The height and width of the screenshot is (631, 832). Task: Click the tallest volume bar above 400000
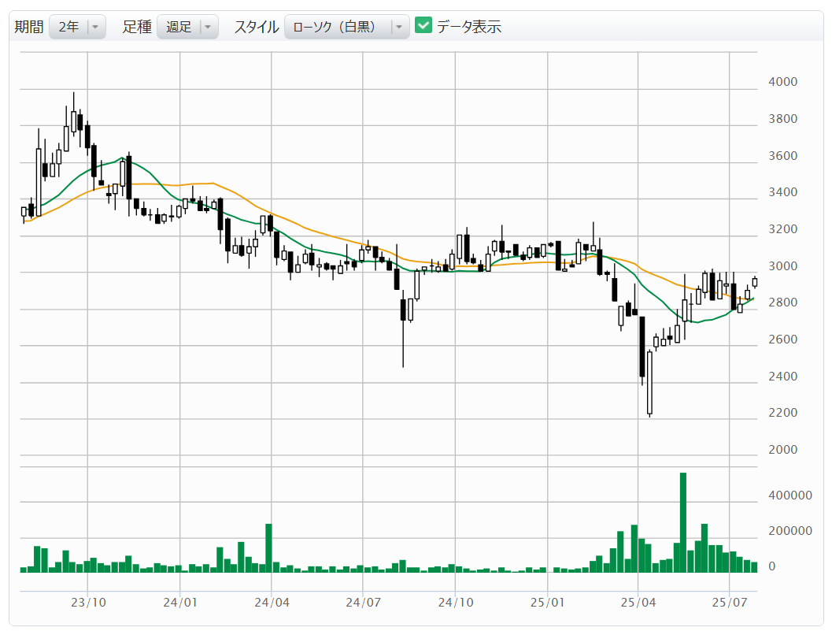coord(683,522)
